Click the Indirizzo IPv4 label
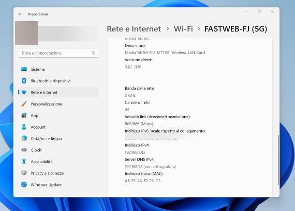The image size is (295, 211). coord(137,145)
